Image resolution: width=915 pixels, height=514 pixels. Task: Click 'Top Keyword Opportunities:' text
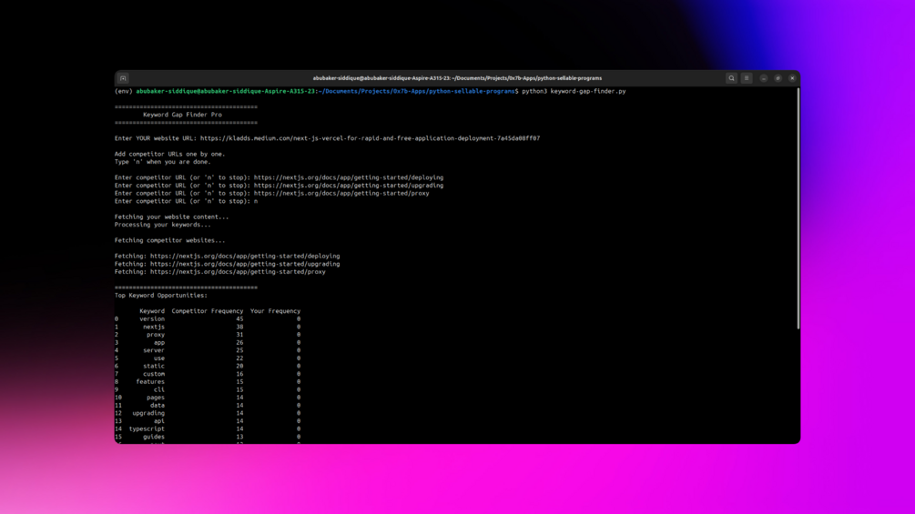pos(160,296)
